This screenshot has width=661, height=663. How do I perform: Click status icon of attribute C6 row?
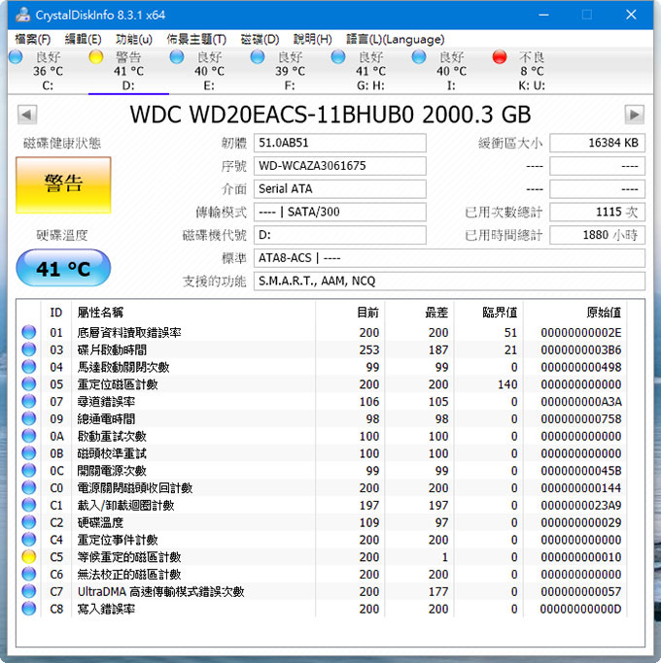click(29, 575)
